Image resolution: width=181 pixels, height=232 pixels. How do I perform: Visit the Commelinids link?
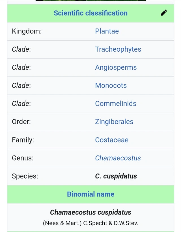(x=116, y=104)
